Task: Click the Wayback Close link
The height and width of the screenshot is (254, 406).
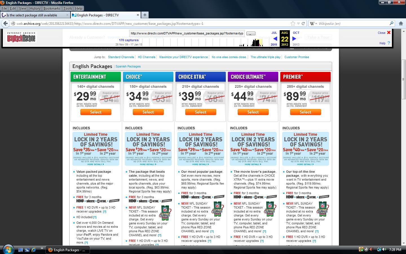Action: tap(381, 33)
